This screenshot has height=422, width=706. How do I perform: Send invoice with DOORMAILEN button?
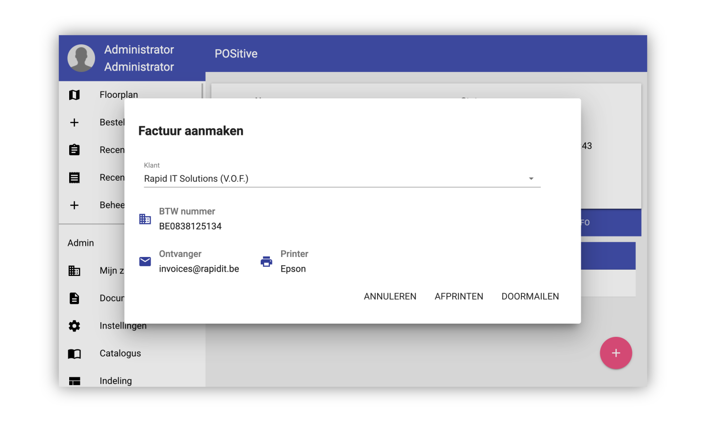(530, 296)
